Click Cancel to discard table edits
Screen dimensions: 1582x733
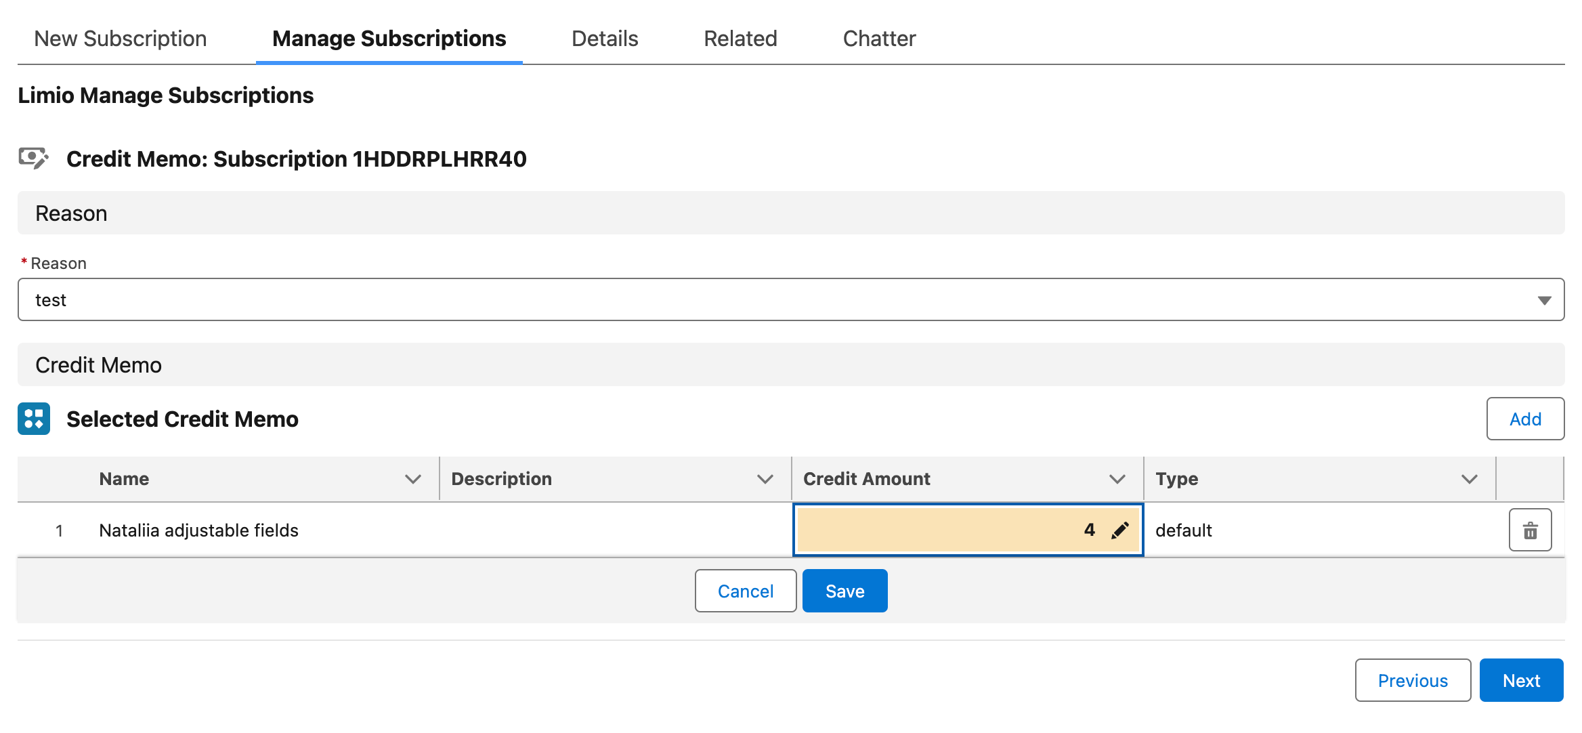[745, 591]
